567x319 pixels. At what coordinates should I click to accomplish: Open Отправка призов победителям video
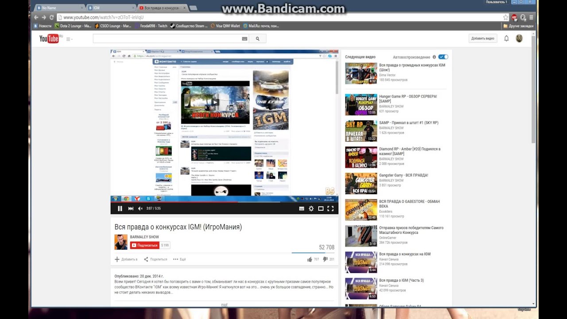coord(411,230)
